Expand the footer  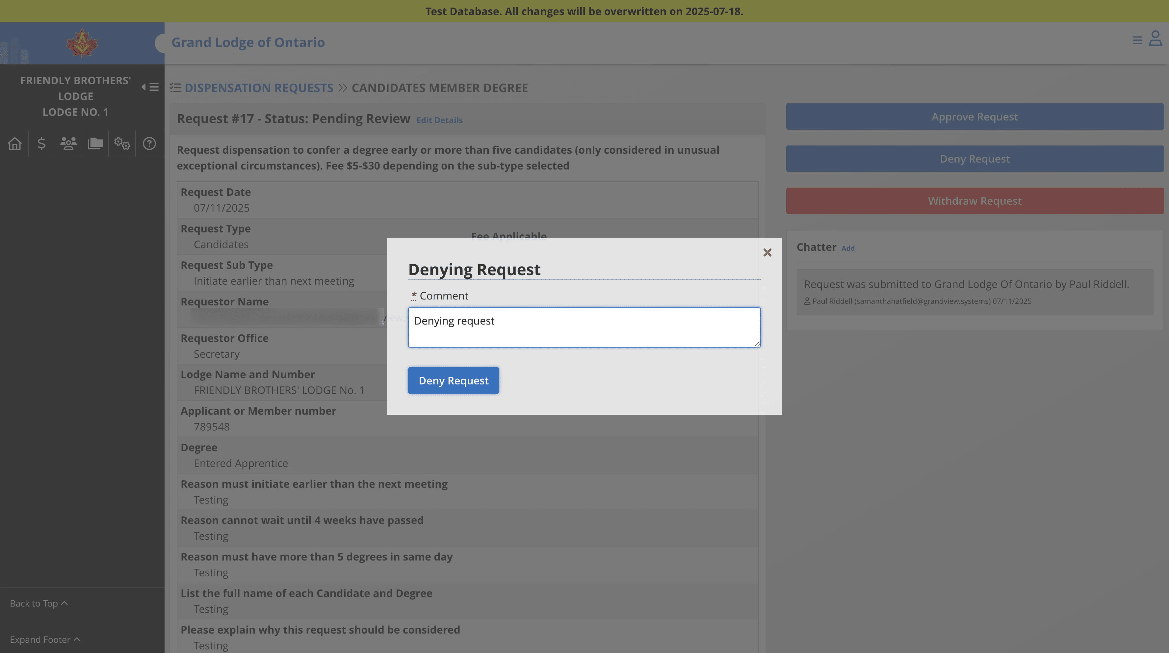click(45, 640)
